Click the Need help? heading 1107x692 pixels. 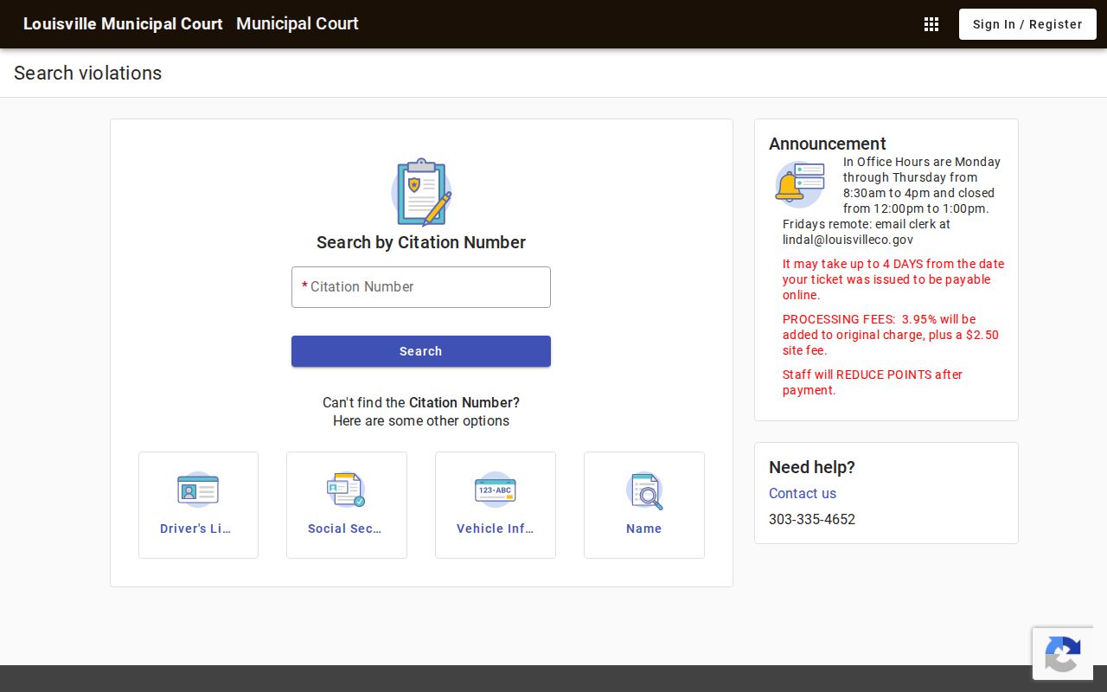click(812, 467)
